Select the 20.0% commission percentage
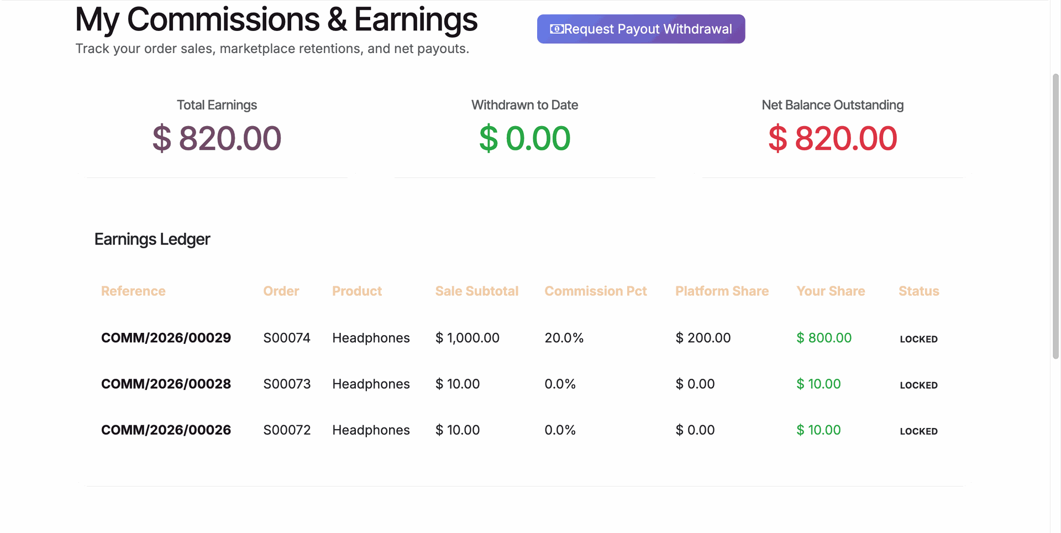The image size is (1061, 533). point(564,338)
